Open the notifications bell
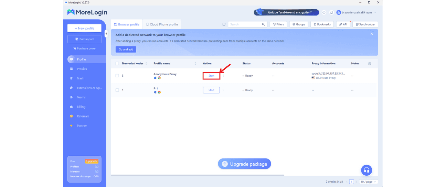 pos(332,12)
